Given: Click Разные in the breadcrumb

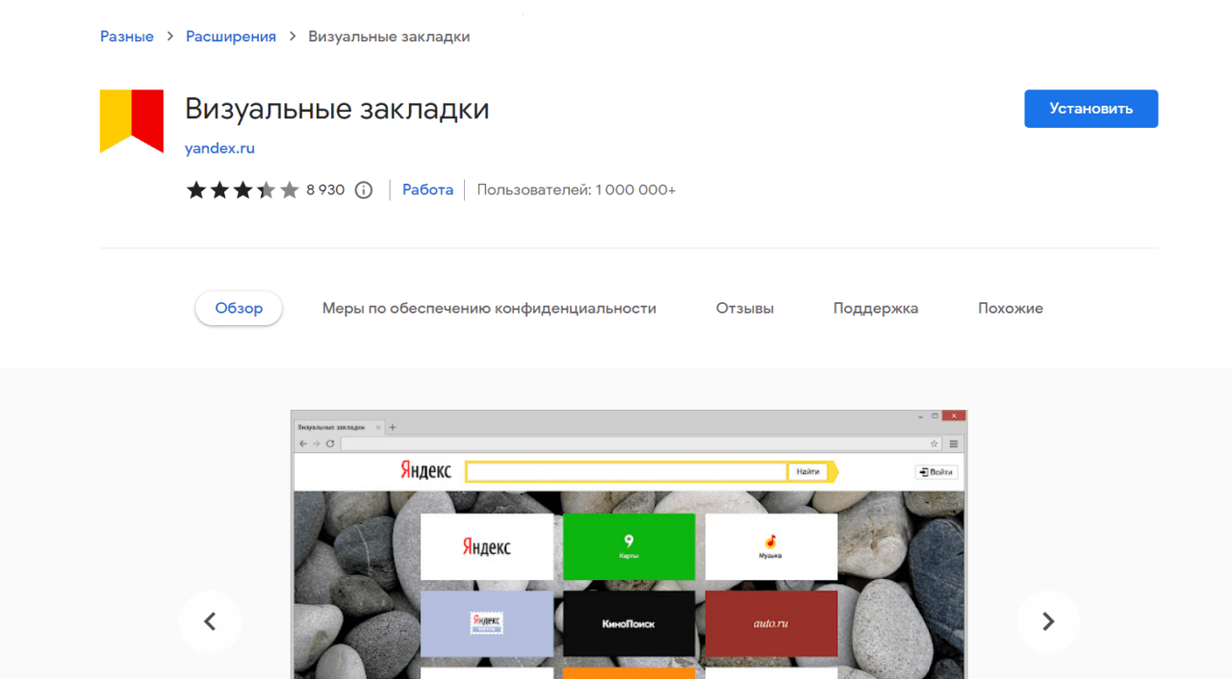Looking at the screenshot, I should pyautogui.click(x=127, y=37).
